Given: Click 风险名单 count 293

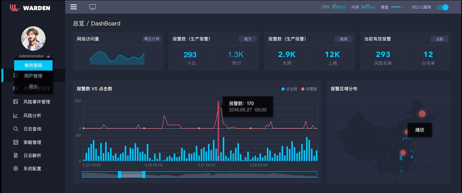Looking at the screenshot, I should click(383, 55).
